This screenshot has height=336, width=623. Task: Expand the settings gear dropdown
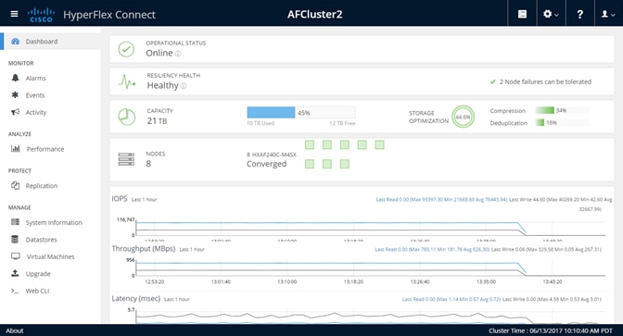551,14
